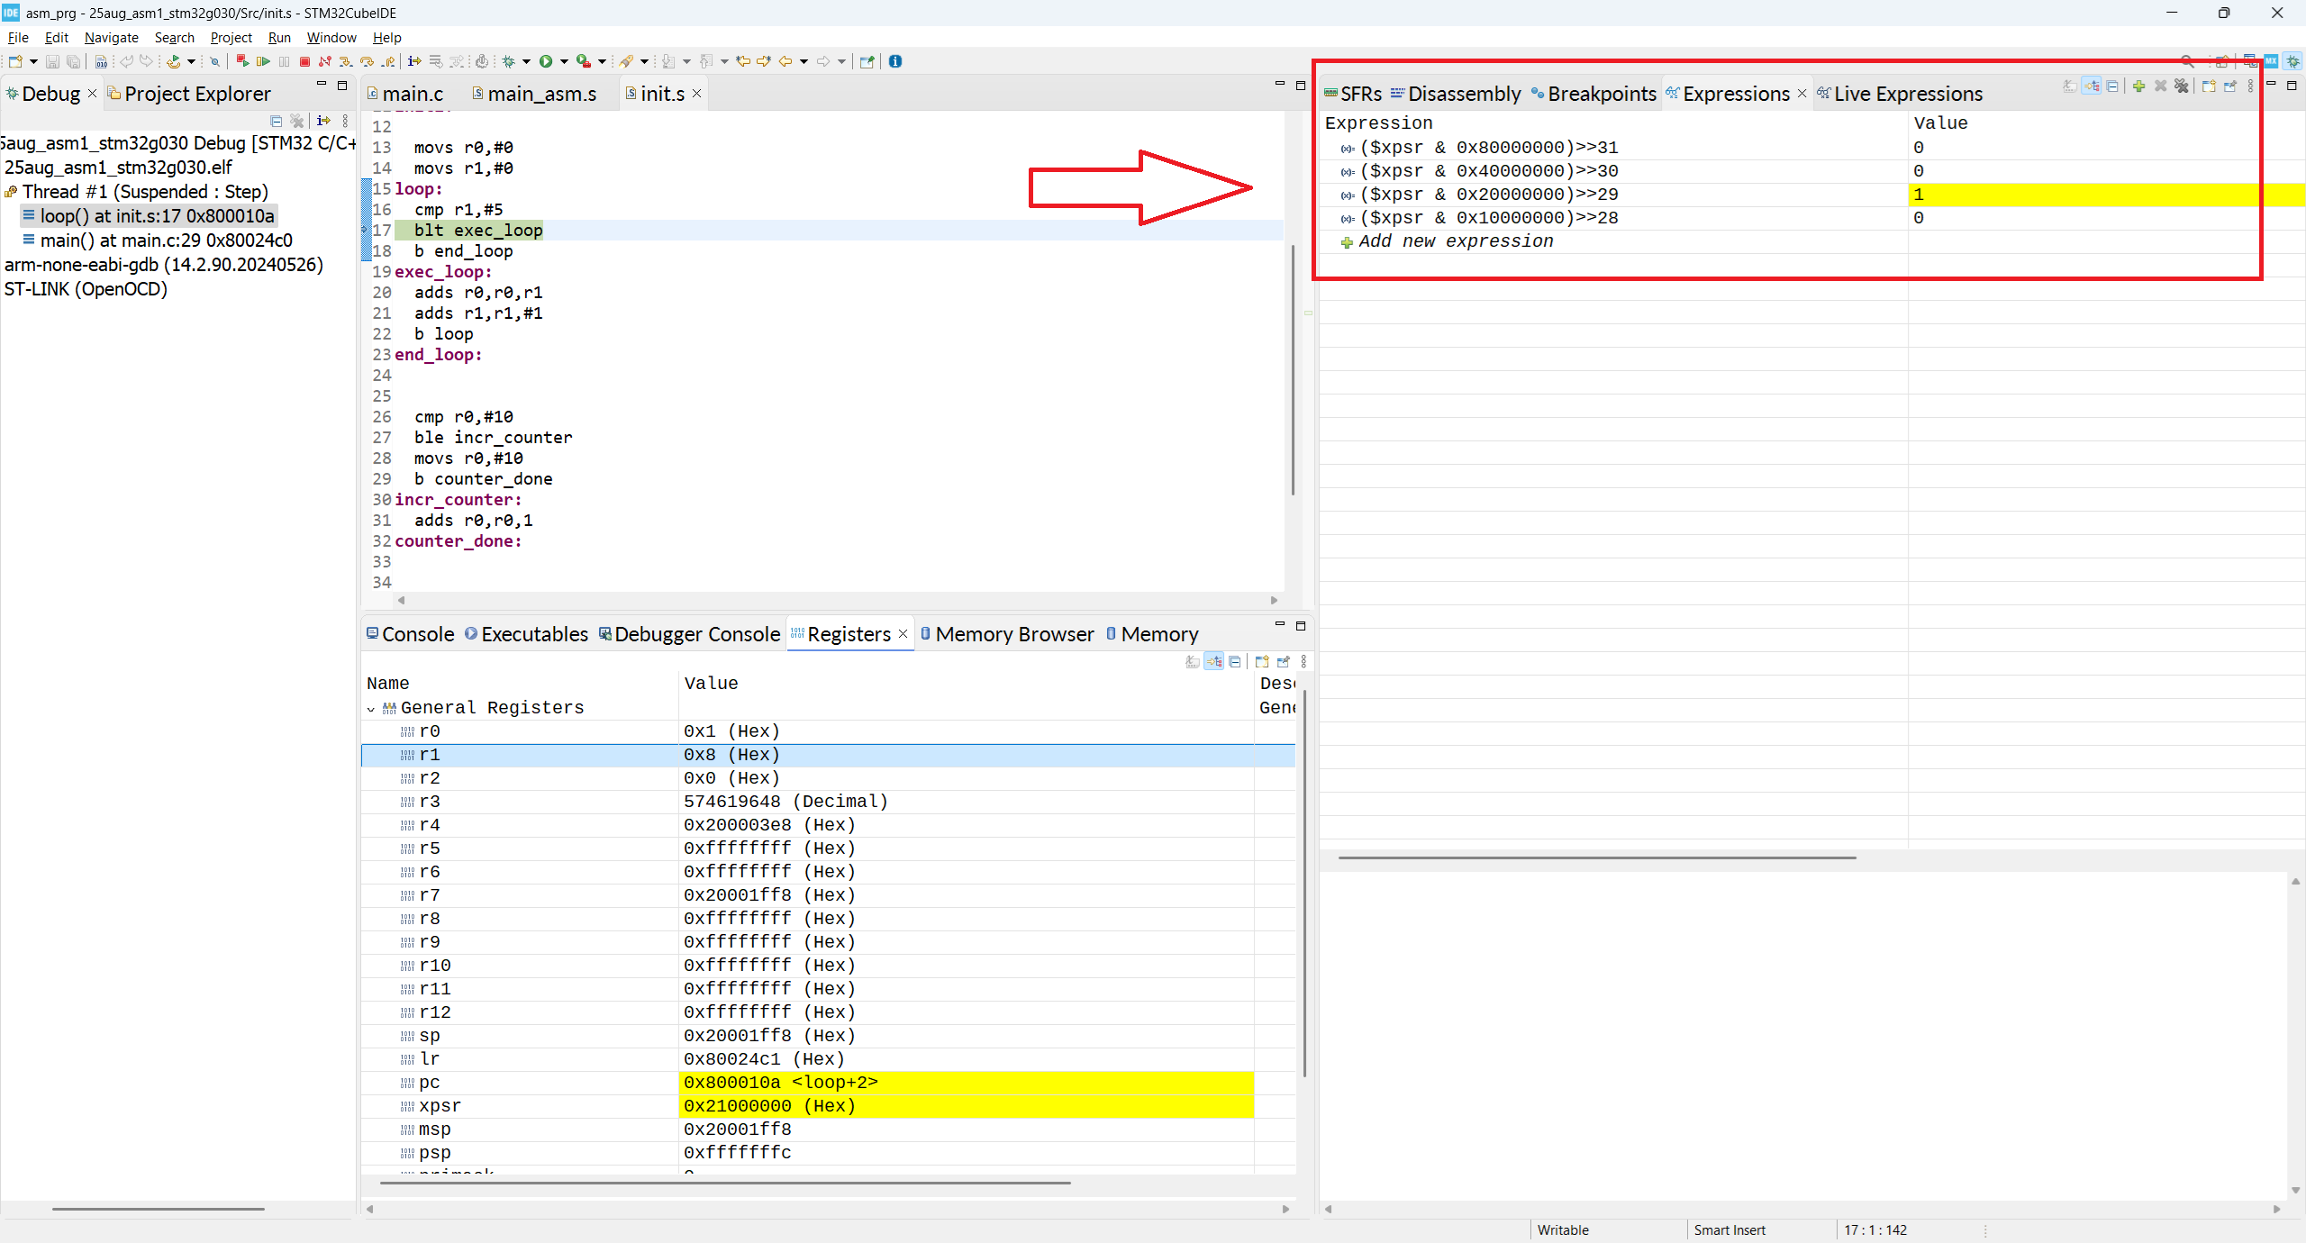Click the Save All toolbar icon

pos(73,61)
